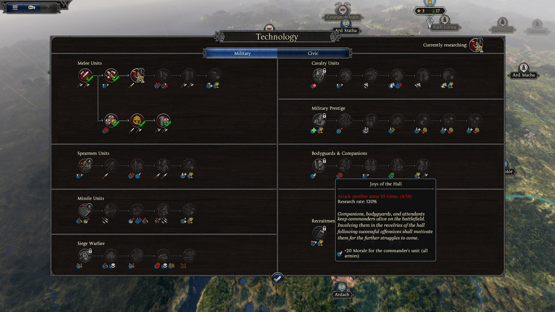Screen dimensions: 555x312
Task: Select the currently researching Melee Units technology
Action: click(137, 75)
